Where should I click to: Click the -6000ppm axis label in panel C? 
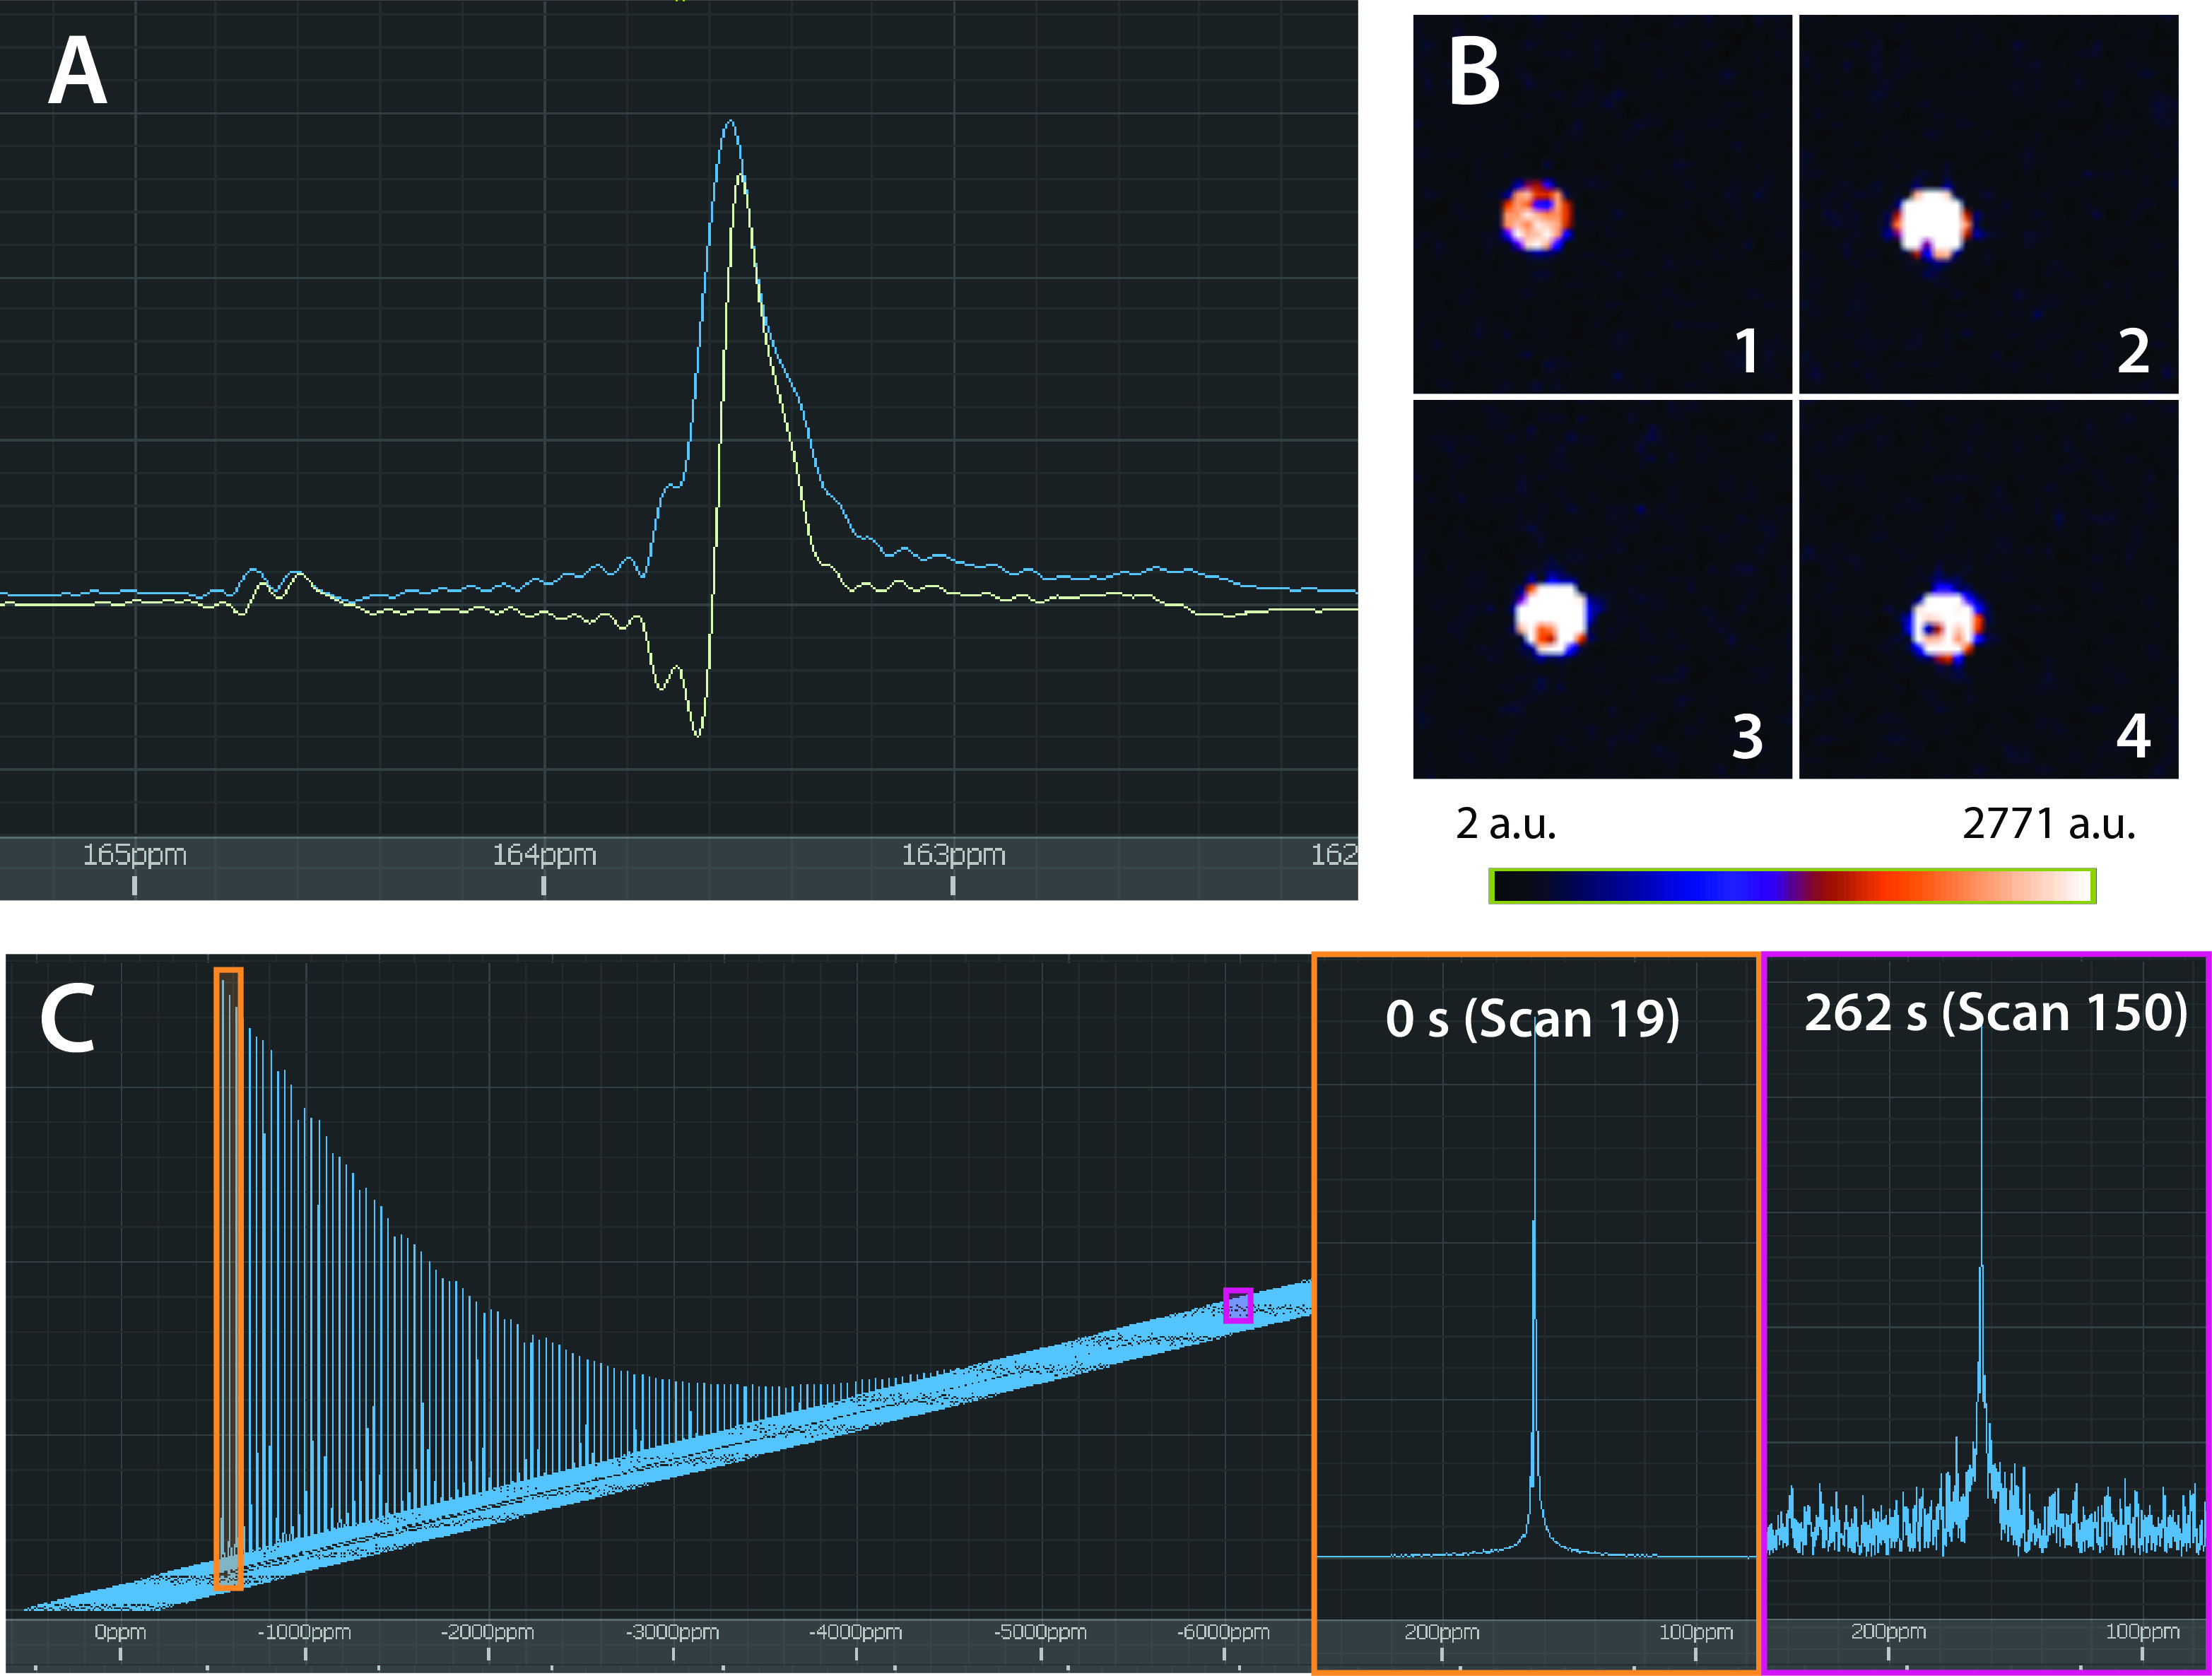[1223, 1632]
